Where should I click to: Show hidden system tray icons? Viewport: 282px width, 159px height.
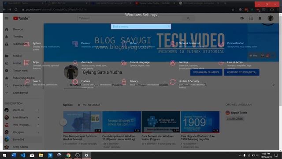(x=240, y=155)
